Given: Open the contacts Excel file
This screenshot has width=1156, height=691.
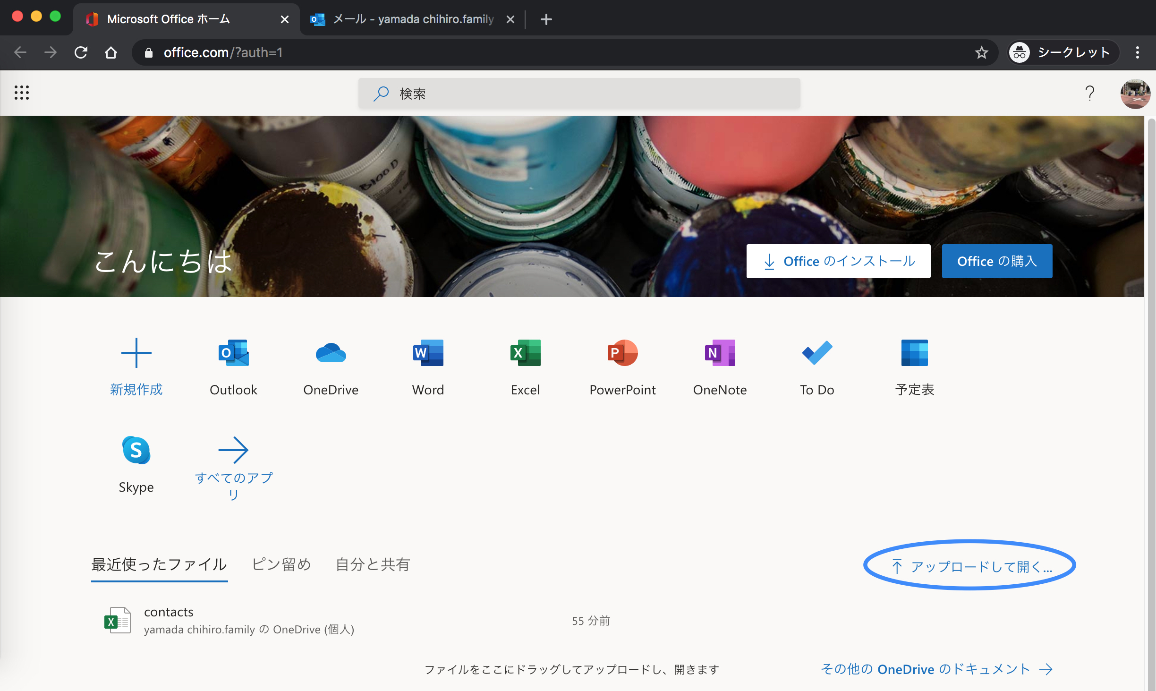Looking at the screenshot, I should click(169, 612).
